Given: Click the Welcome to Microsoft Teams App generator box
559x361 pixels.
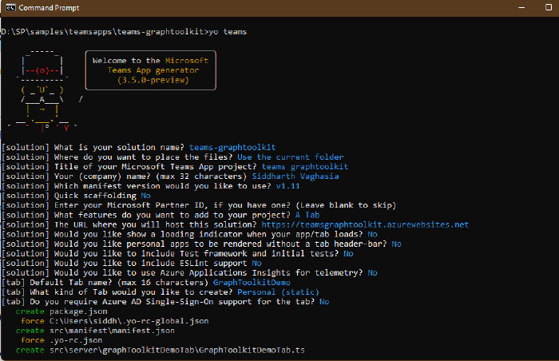Looking at the screenshot, I should point(150,70).
